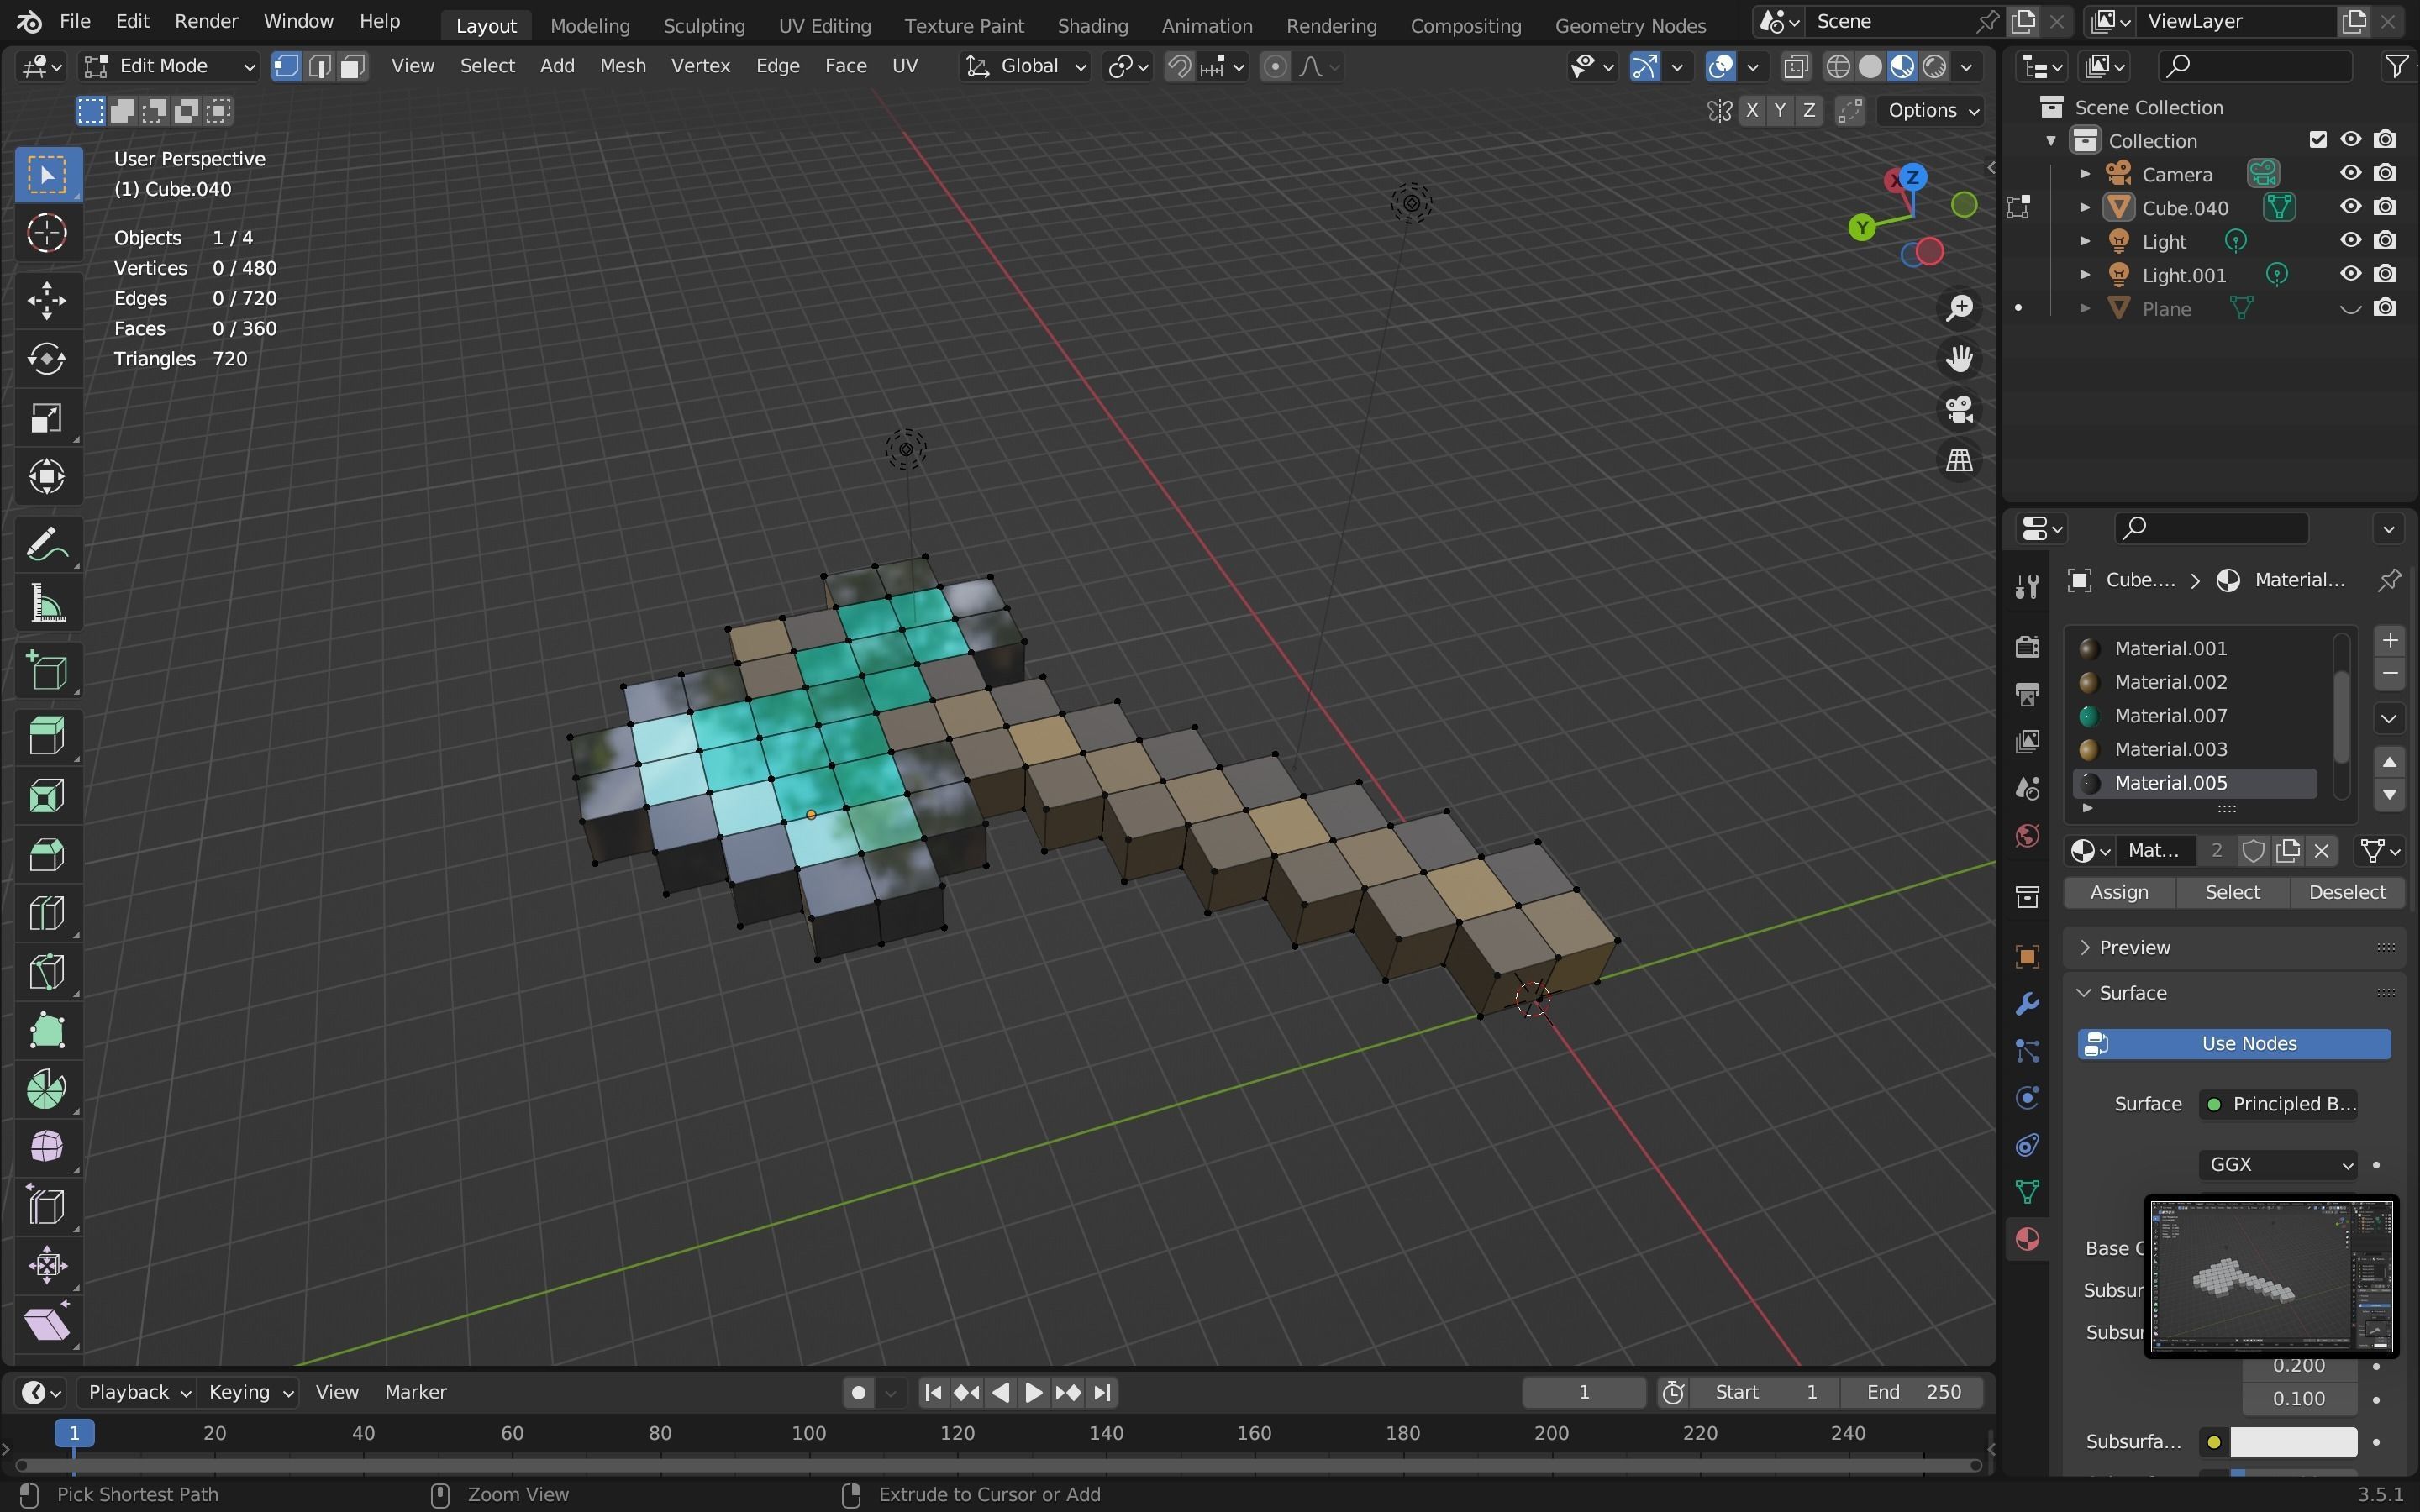The image size is (2420, 1512).
Task: Select the Scale tool
Action: 47,418
